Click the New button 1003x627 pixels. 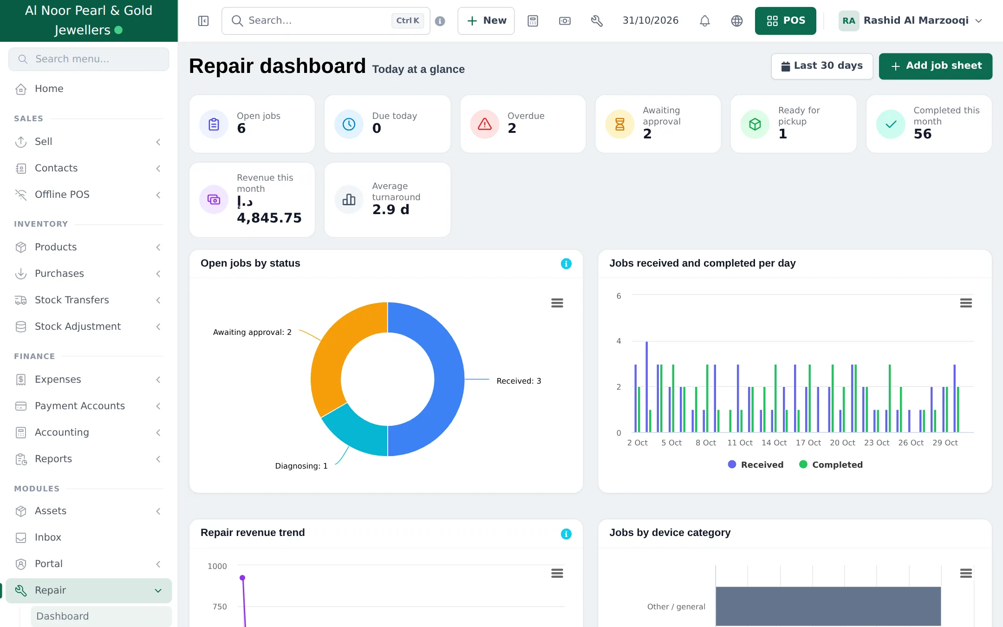tap(486, 21)
